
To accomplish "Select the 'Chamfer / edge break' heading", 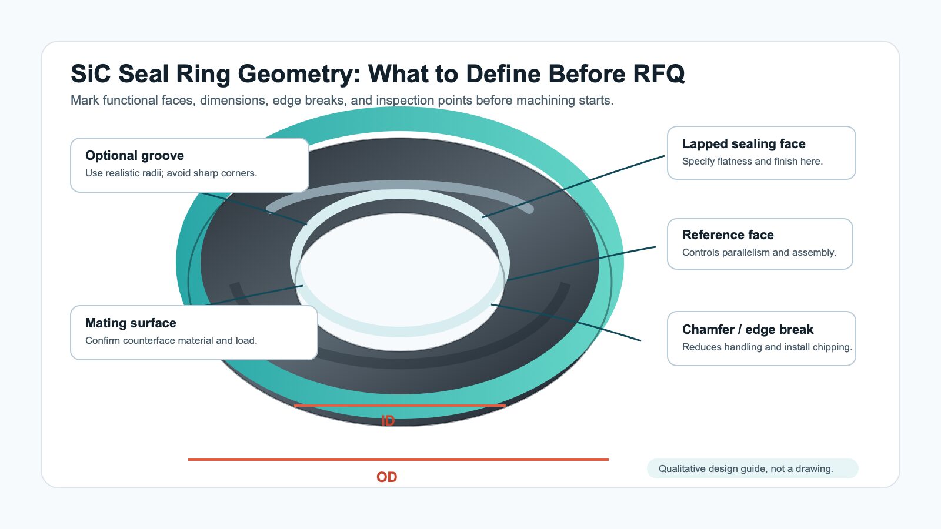I will pyautogui.click(x=748, y=330).
